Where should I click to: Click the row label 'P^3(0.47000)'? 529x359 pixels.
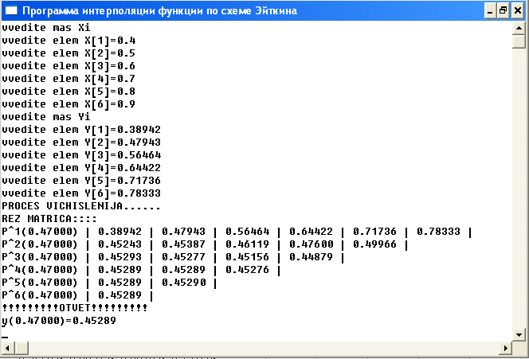pos(40,257)
